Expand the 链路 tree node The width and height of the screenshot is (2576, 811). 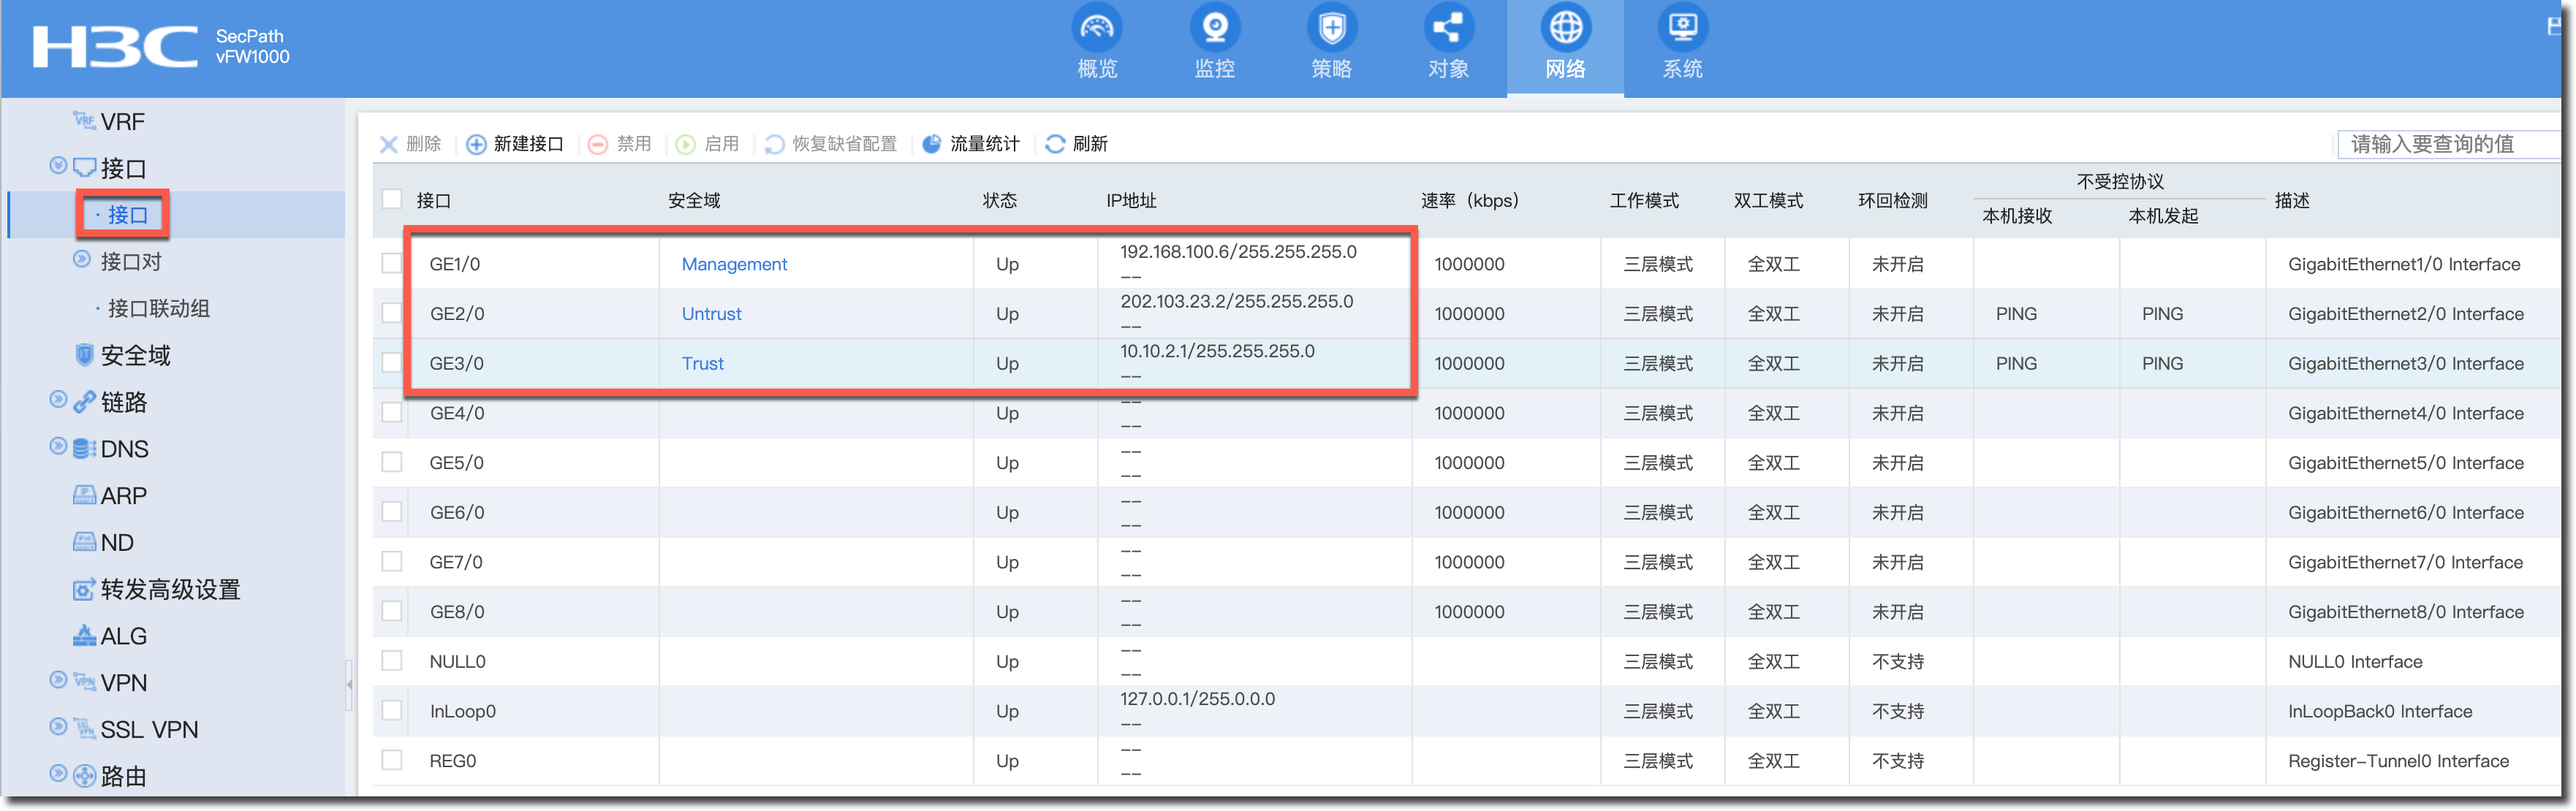point(58,401)
